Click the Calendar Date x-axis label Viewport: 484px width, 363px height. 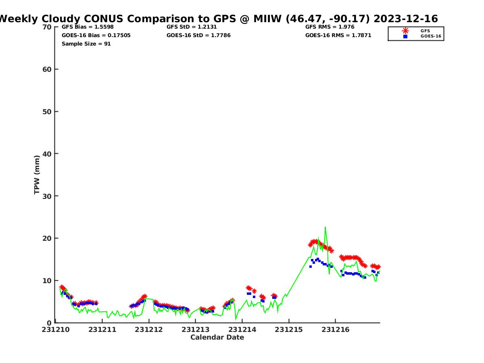click(x=217, y=337)
